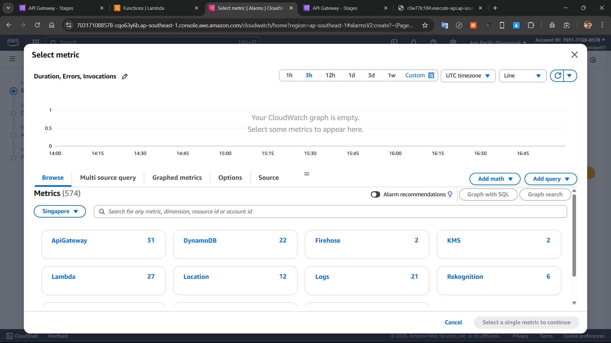Bookmark this page with star icon
This screenshot has height=343, width=611.
pos(425,25)
